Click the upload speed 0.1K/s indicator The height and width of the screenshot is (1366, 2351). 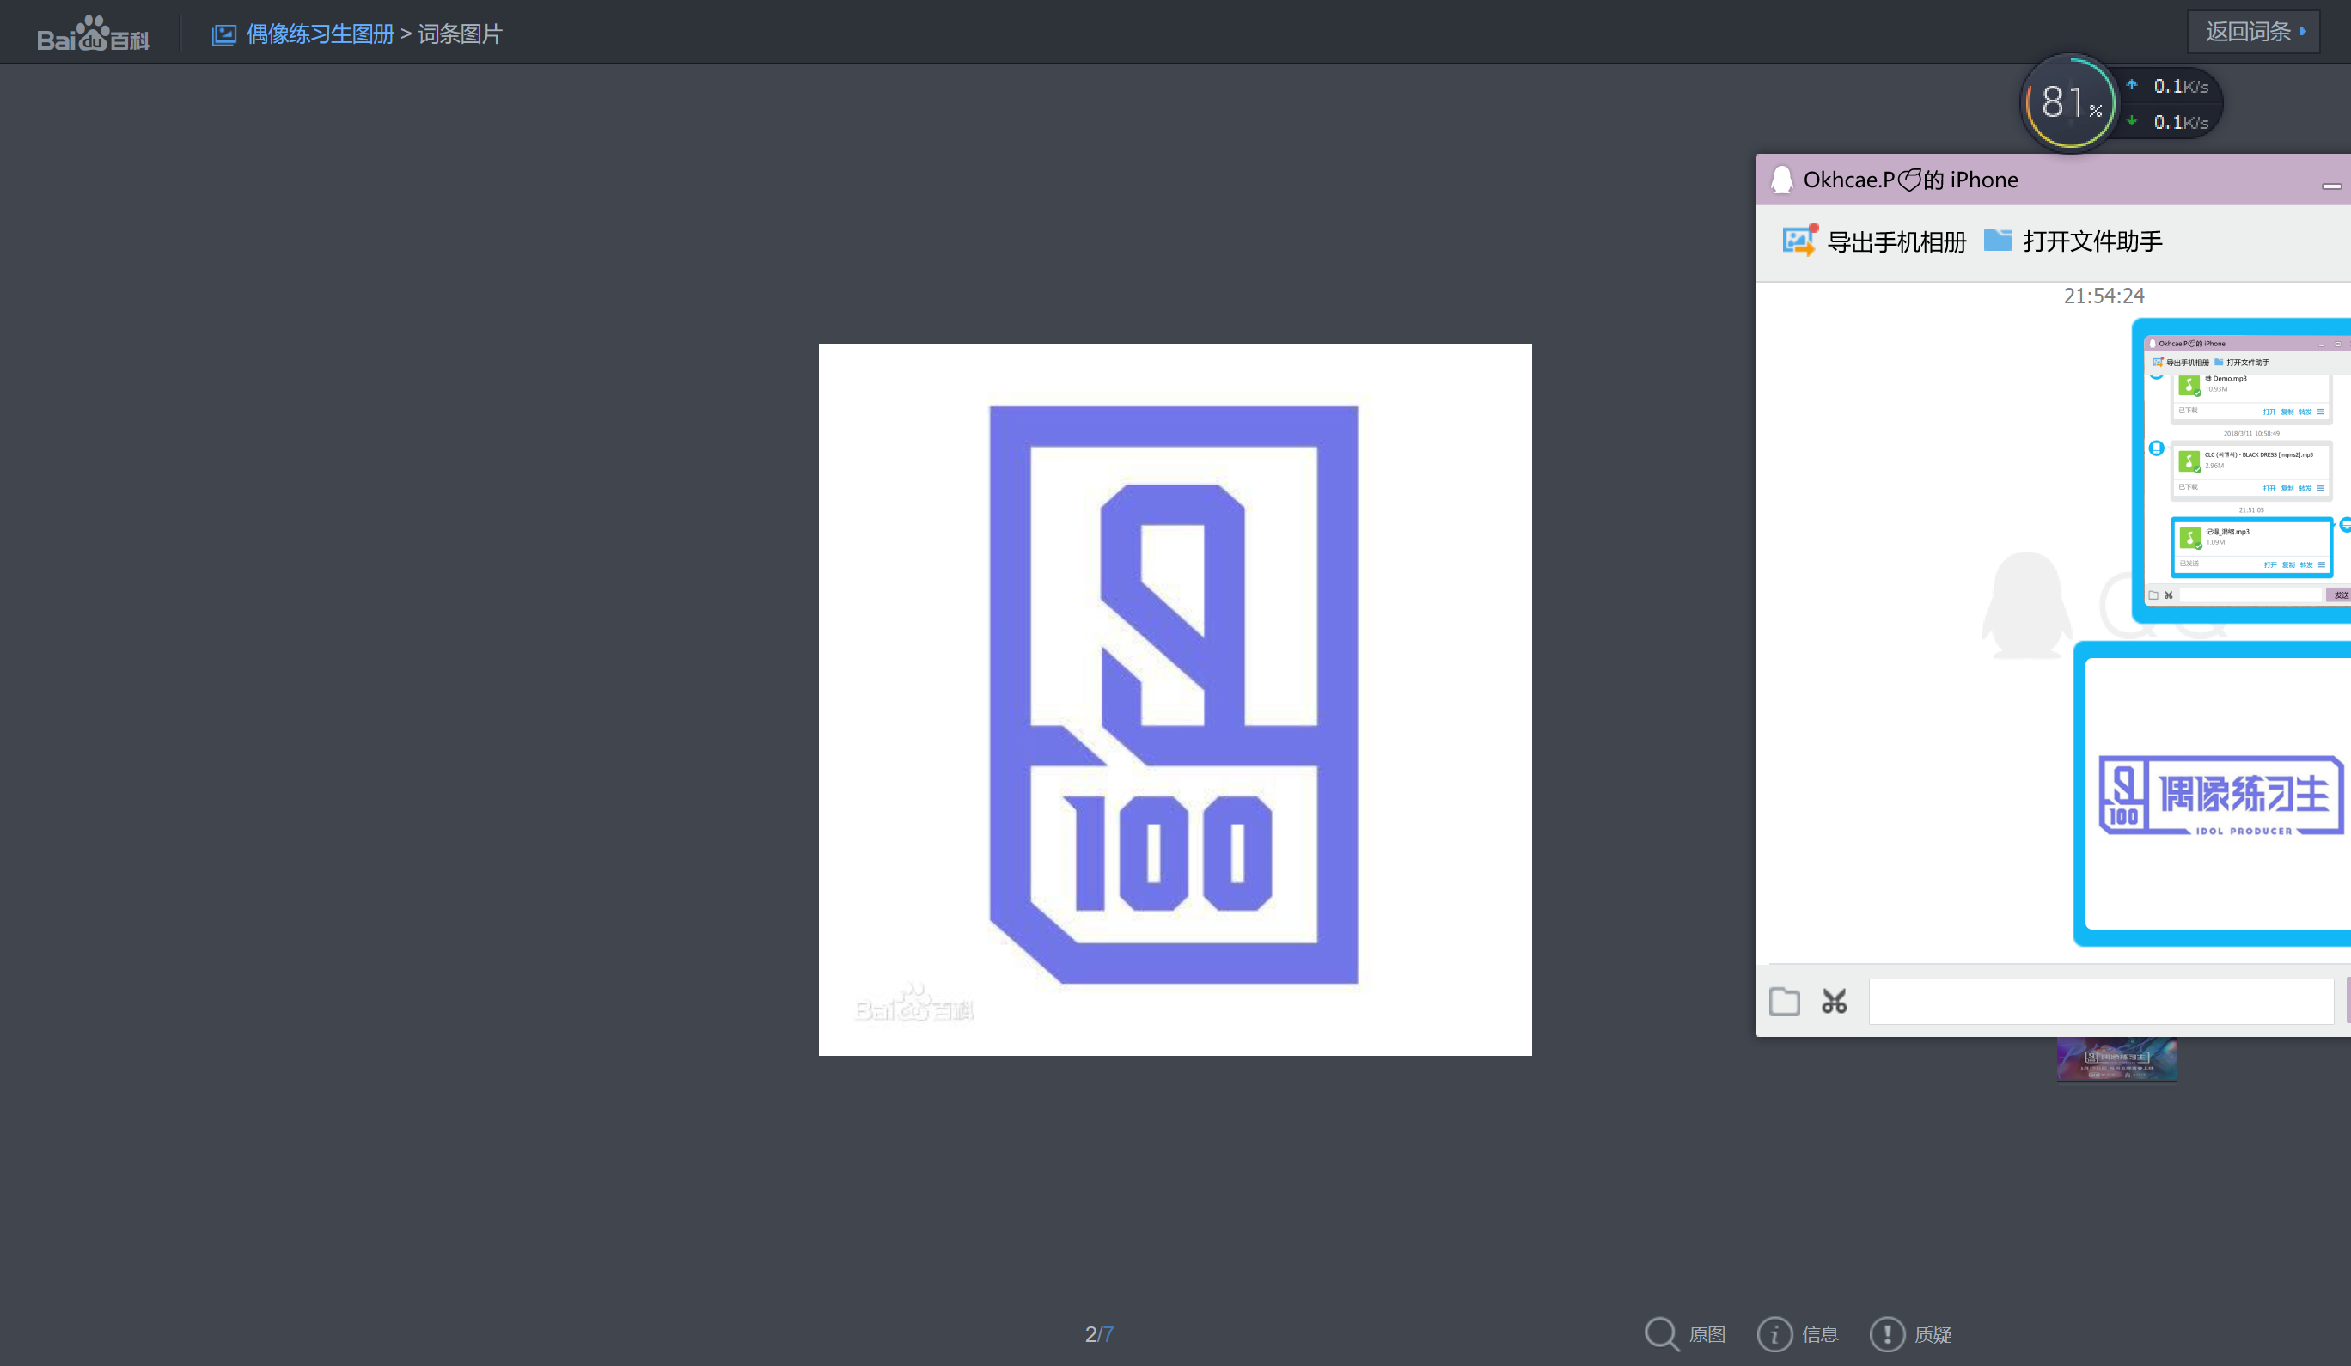pyautogui.click(x=2168, y=86)
